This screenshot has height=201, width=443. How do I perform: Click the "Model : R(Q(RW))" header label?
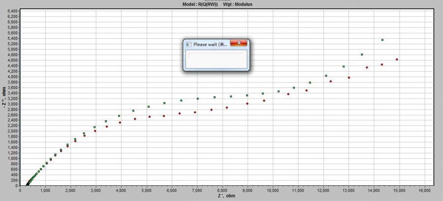[200, 4]
